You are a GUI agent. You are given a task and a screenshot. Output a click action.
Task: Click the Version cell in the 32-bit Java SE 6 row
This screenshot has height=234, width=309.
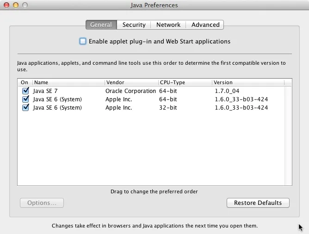click(x=241, y=108)
